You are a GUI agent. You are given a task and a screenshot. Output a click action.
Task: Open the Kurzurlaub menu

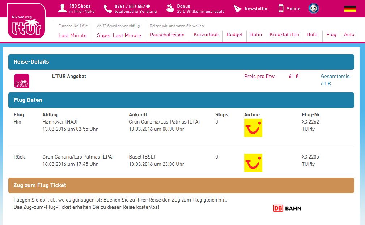click(x=206, y=34)
